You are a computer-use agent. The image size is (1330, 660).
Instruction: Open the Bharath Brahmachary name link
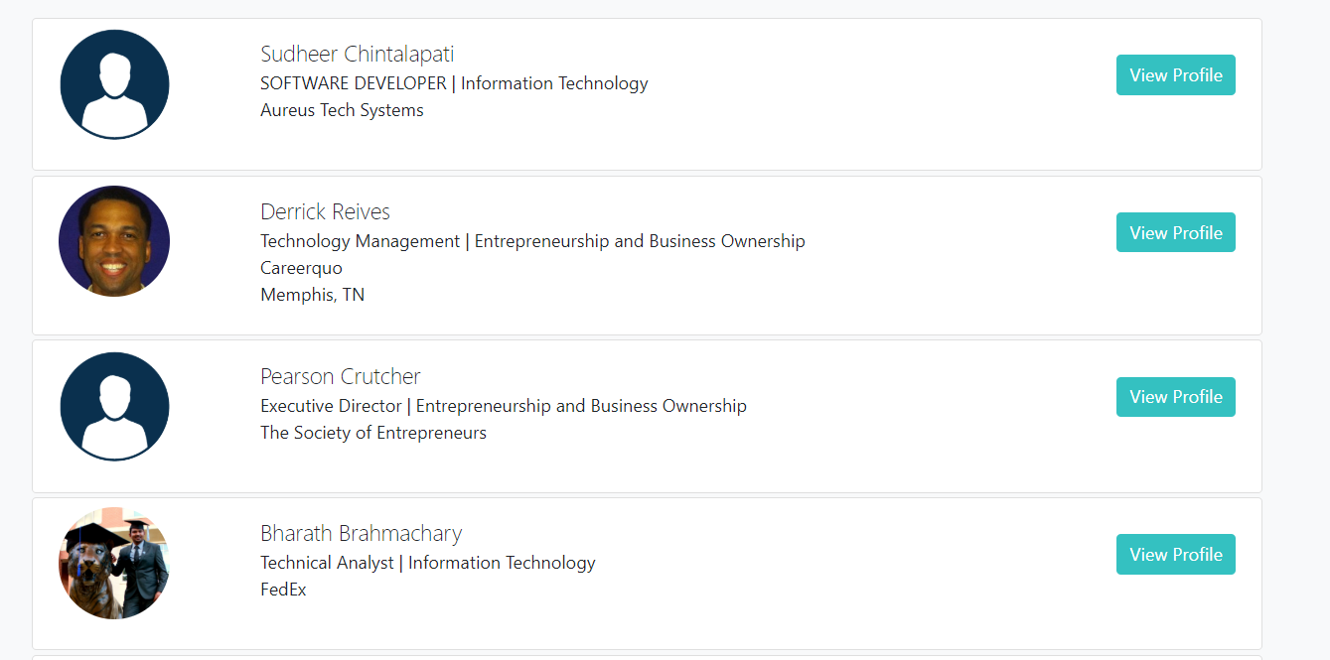[x=362, y=534]
